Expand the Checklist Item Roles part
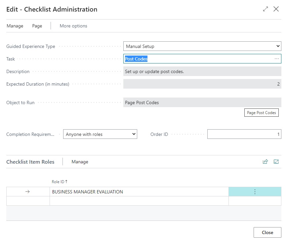This screenshot has width=288, height=243. pos(276,162)
